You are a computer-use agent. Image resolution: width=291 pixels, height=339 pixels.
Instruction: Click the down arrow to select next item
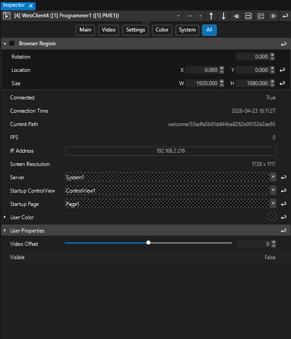(x=224, y=16)
